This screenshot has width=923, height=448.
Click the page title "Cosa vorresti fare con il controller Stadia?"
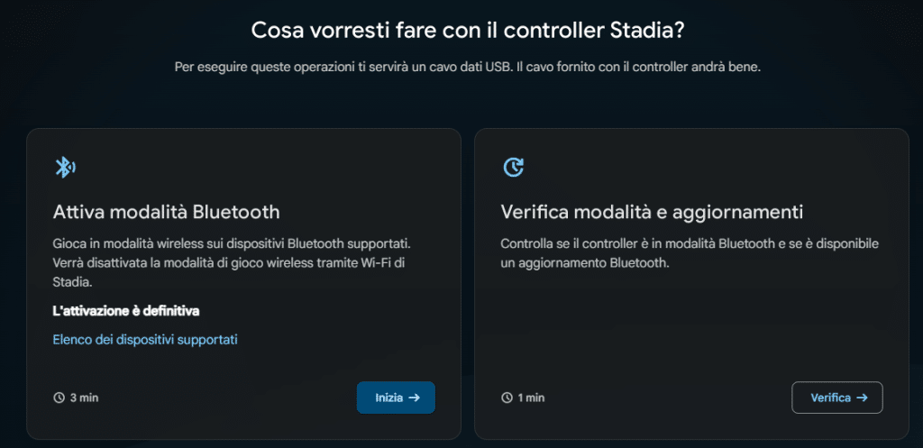467,30
